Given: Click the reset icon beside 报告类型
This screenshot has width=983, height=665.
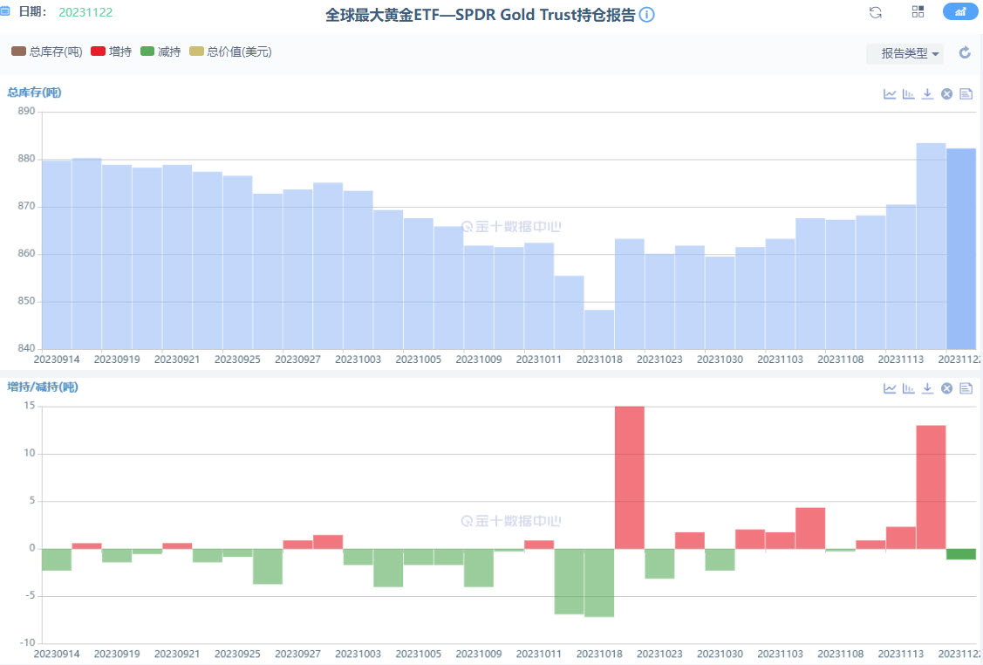Looking at the screenshot, I should click(x=965, y=52).
